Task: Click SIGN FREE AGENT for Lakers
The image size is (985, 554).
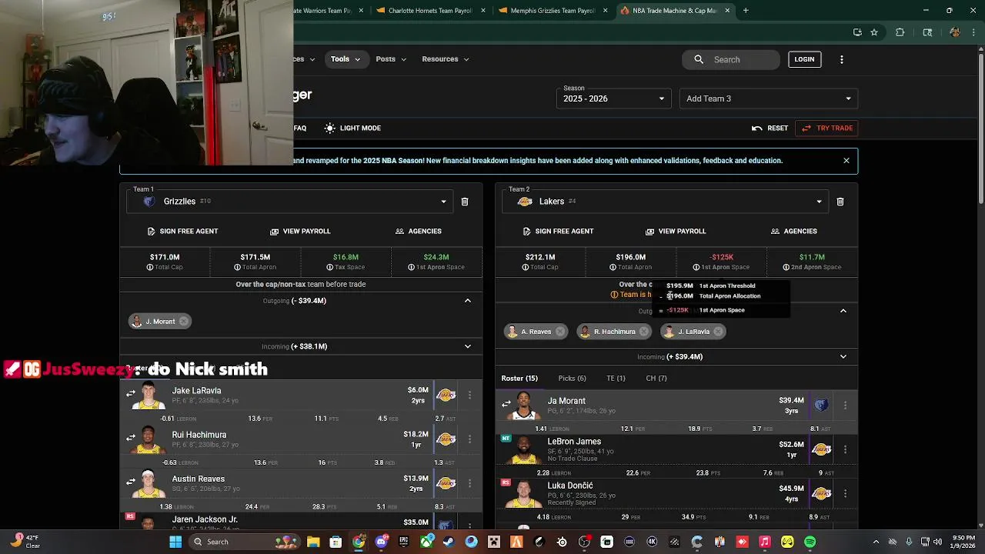Action: [558, 232]
